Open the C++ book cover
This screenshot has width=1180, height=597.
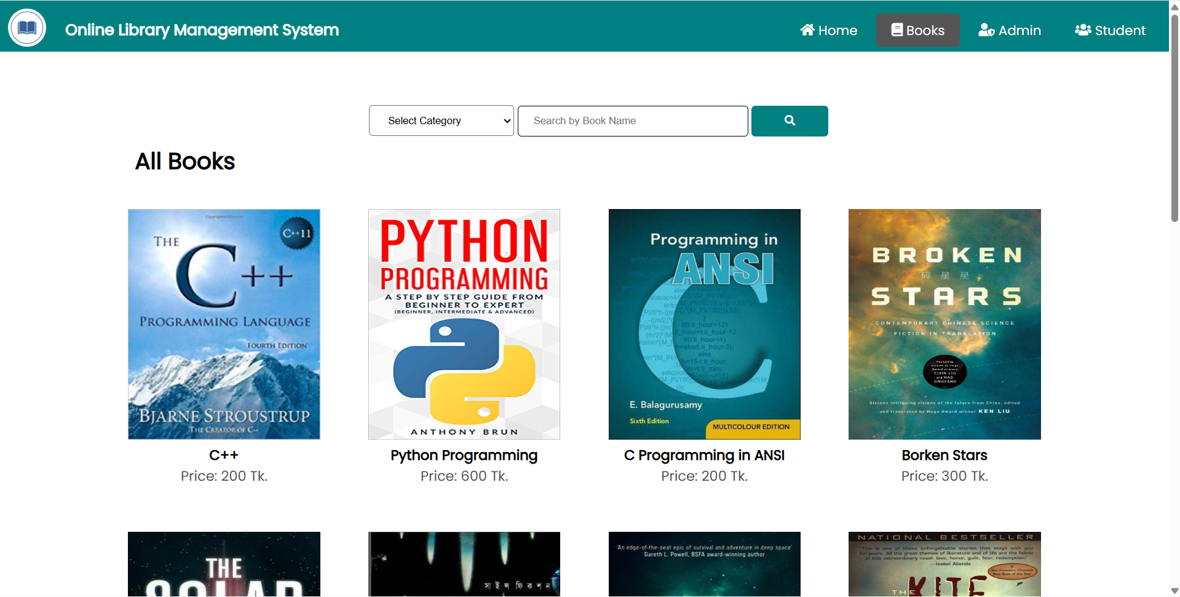[x=224, y=324]
